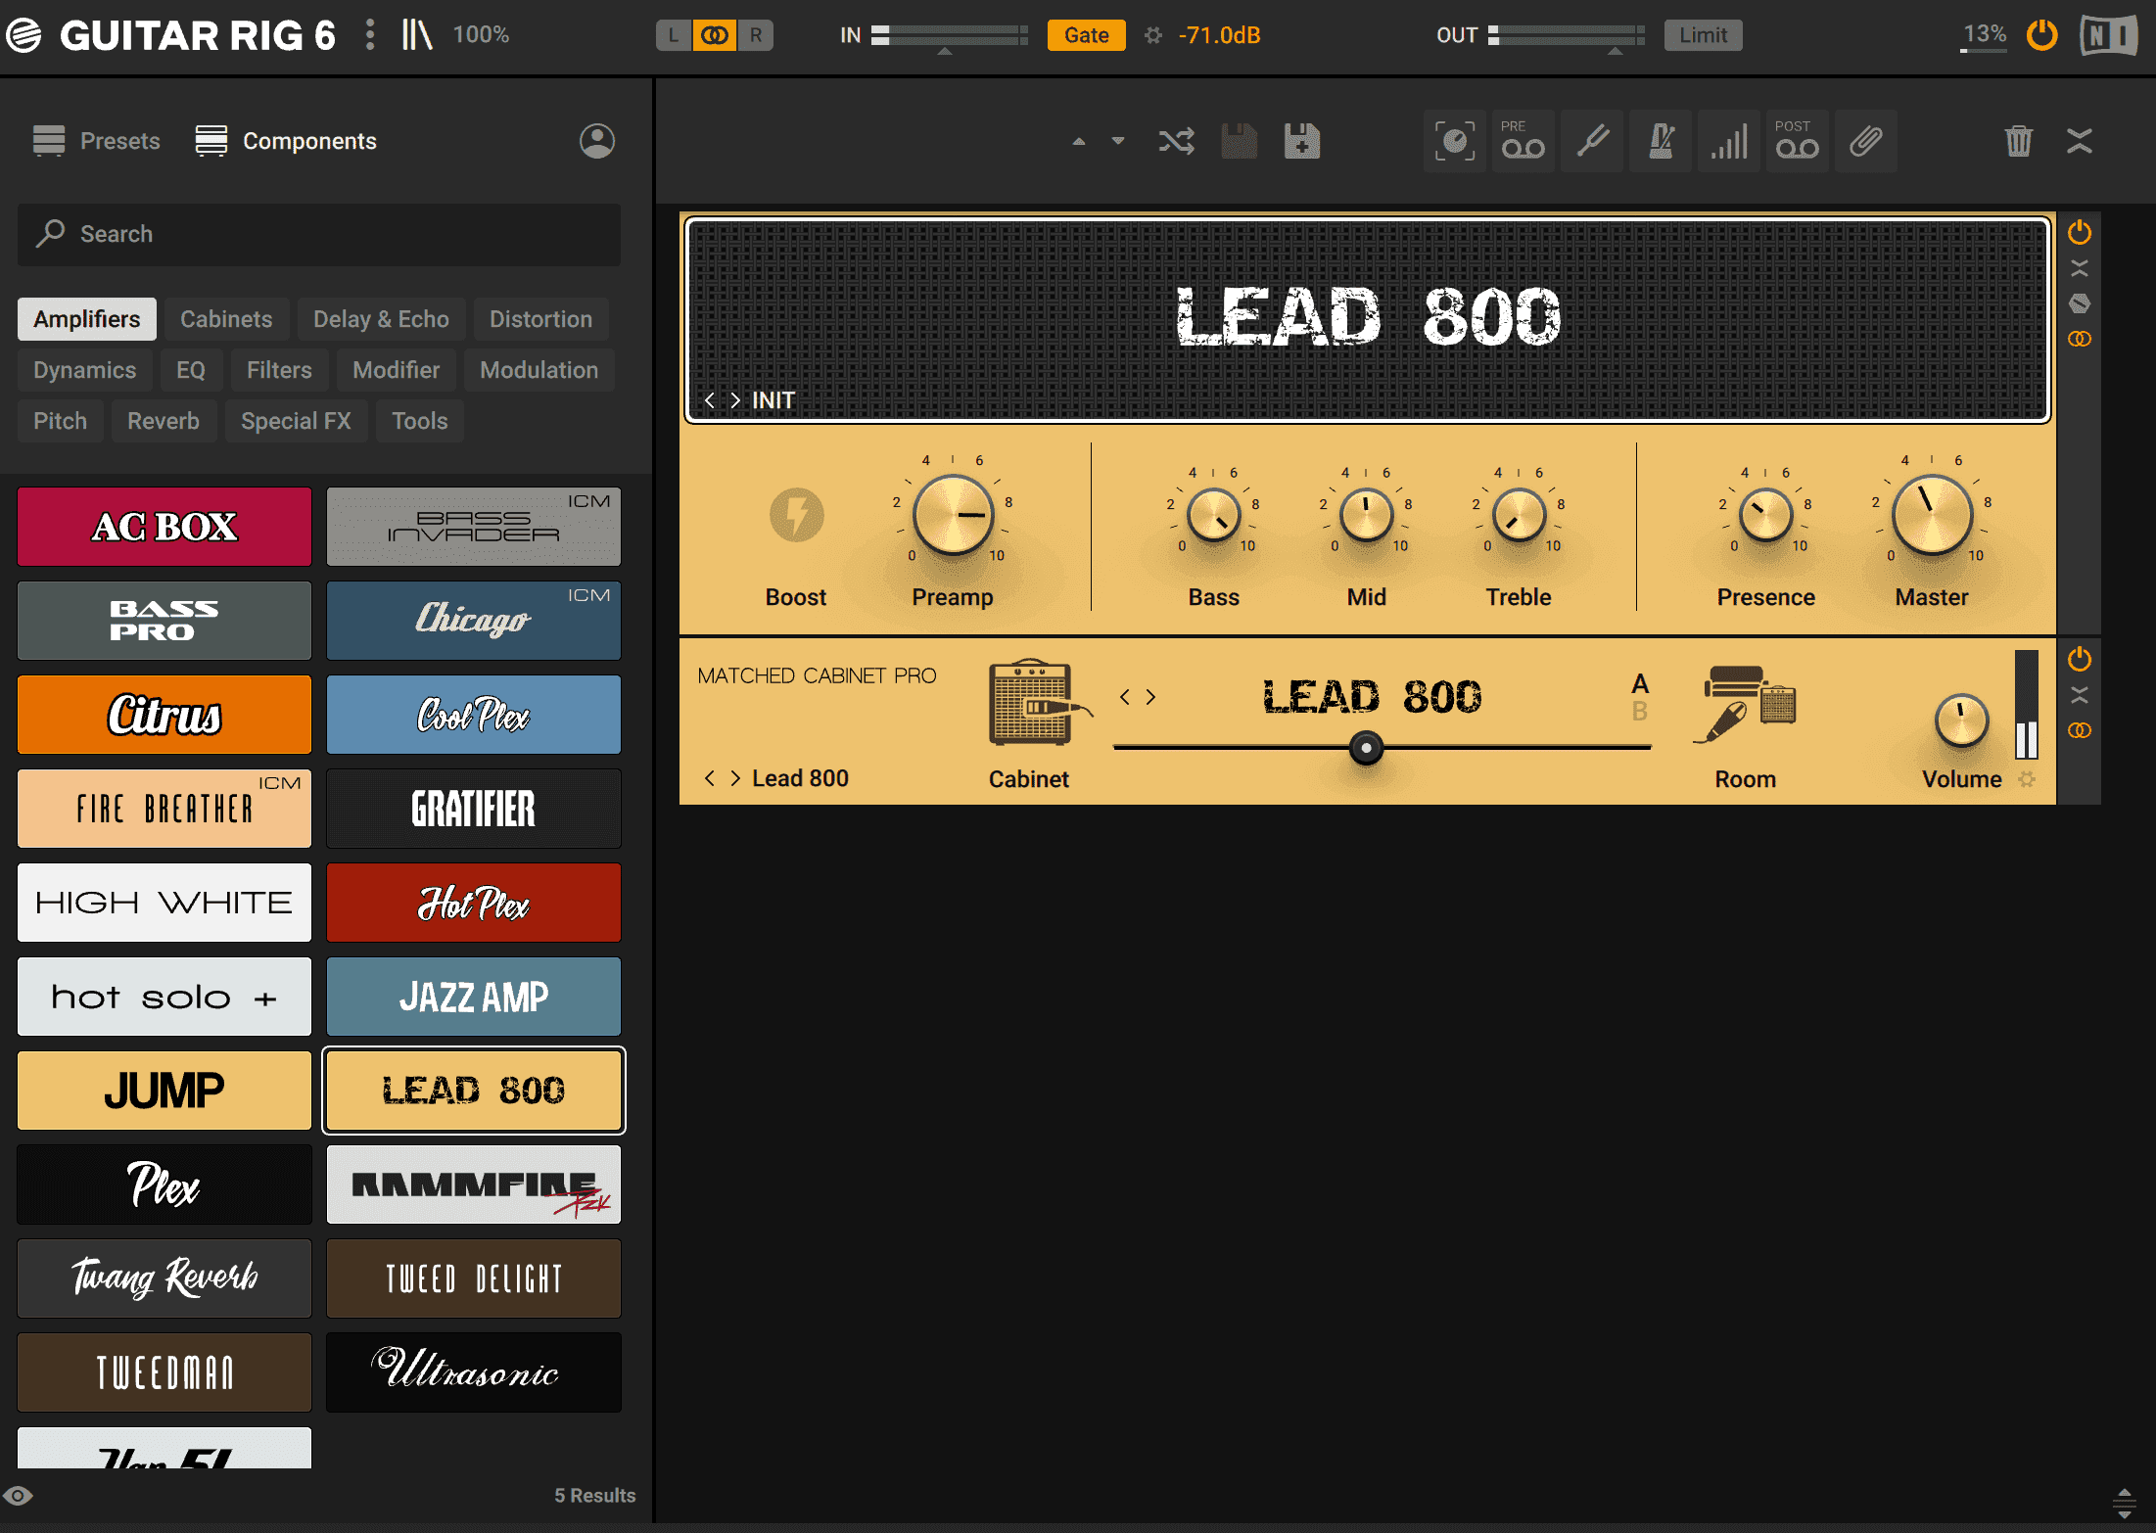
Task: Toggle the sidebar browser library icon
Action: (x=416, y=35)
